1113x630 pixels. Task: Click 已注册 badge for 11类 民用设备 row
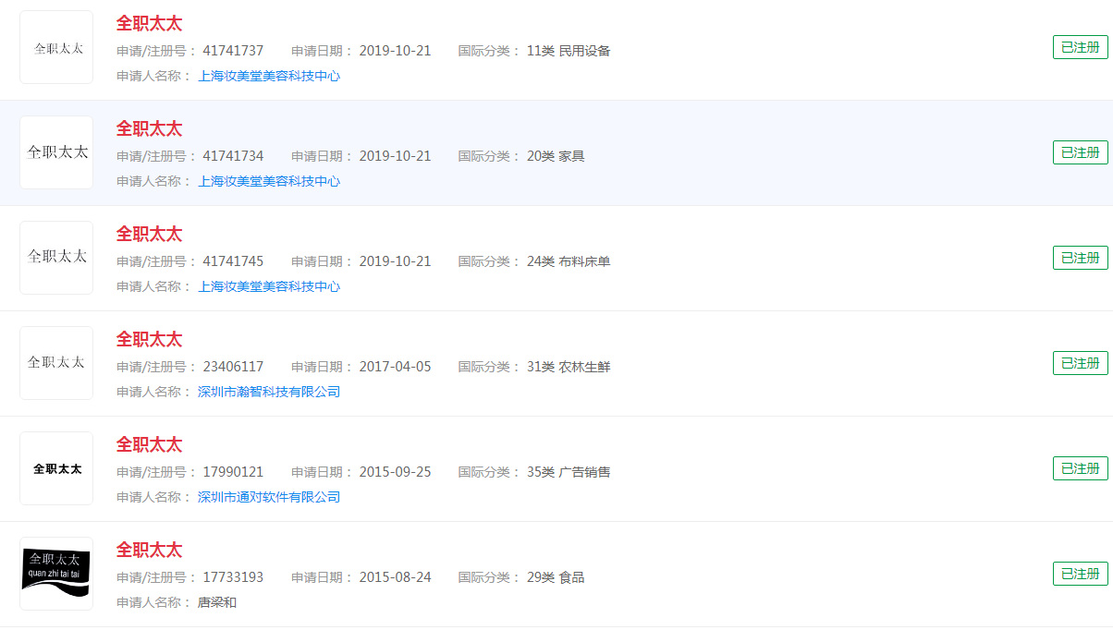pyautogui.click(x=1079, y=47)
